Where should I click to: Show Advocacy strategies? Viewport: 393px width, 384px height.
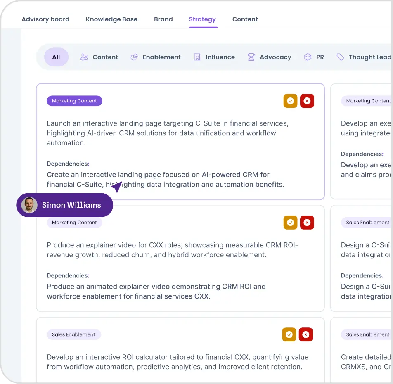pyautogui.click(x=269, y=57)
